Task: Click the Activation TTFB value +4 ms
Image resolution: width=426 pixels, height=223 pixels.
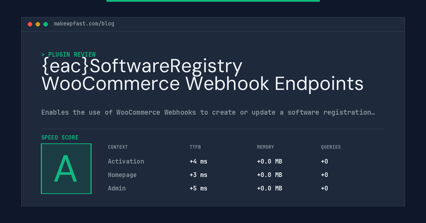Action: point(198,161)
